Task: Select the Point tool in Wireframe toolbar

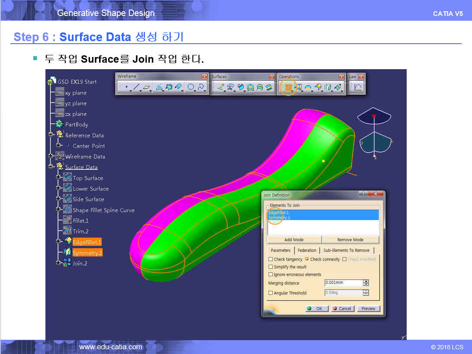Action: point(126,87)
